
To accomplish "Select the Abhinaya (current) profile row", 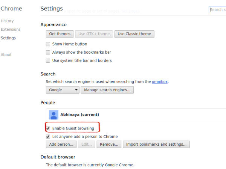I will point(136,115).
